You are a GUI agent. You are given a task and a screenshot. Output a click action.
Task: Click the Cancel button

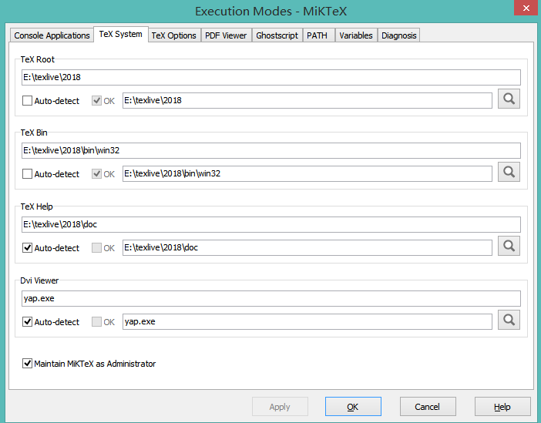[428, 407]
